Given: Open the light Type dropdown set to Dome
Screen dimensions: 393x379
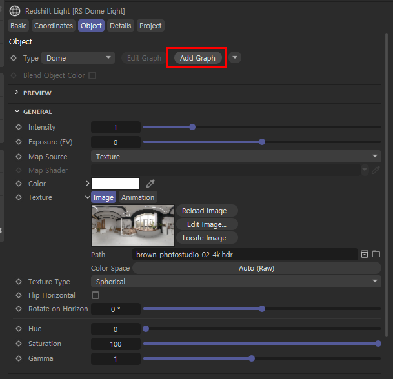Looking at the screenshot, I should [78, 58].
